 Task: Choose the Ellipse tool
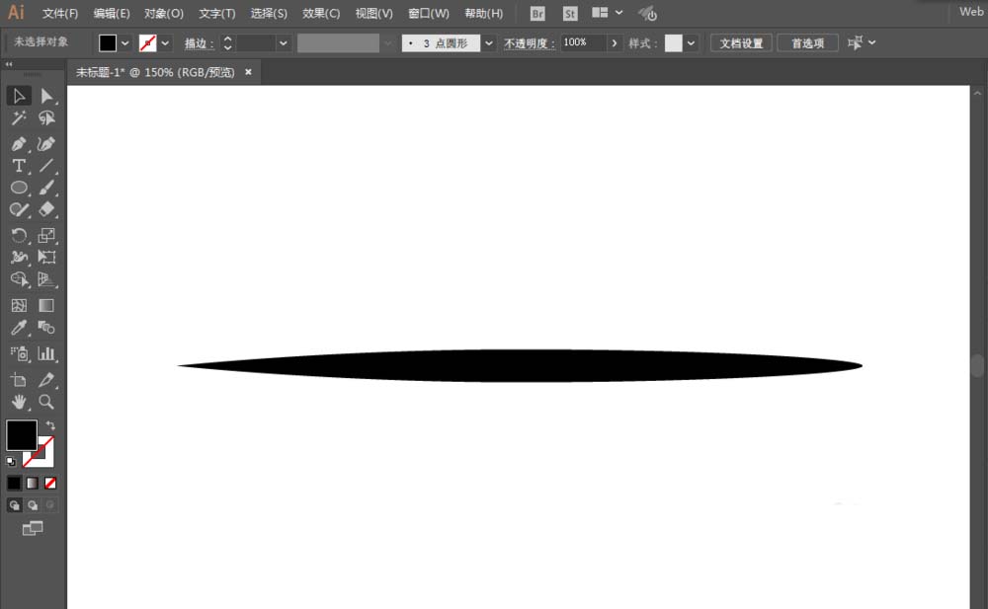coord(19,188)
